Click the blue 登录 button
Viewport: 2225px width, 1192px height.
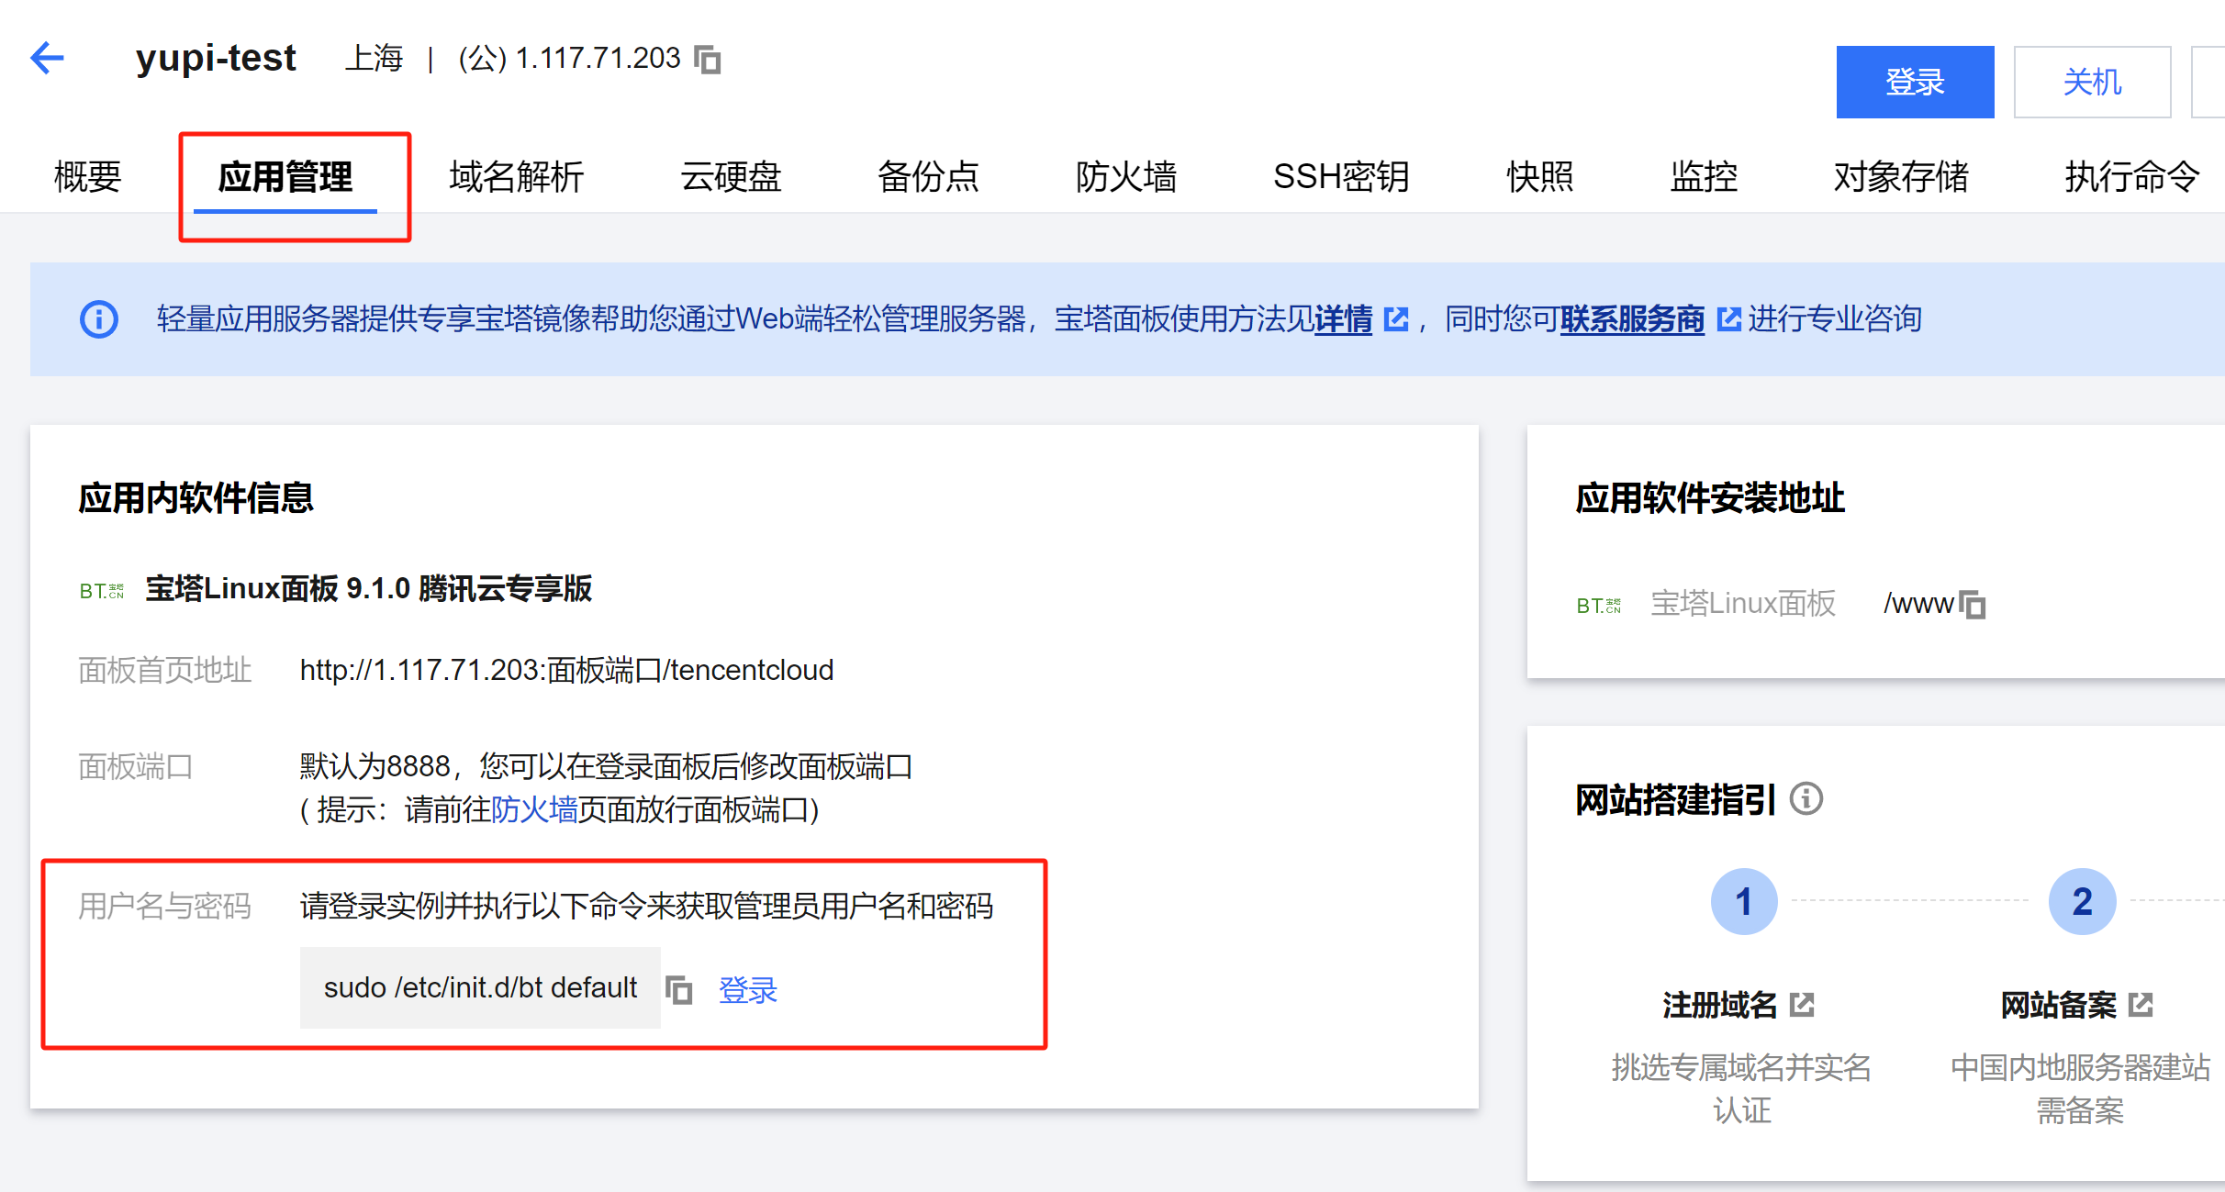[1915, 82]
